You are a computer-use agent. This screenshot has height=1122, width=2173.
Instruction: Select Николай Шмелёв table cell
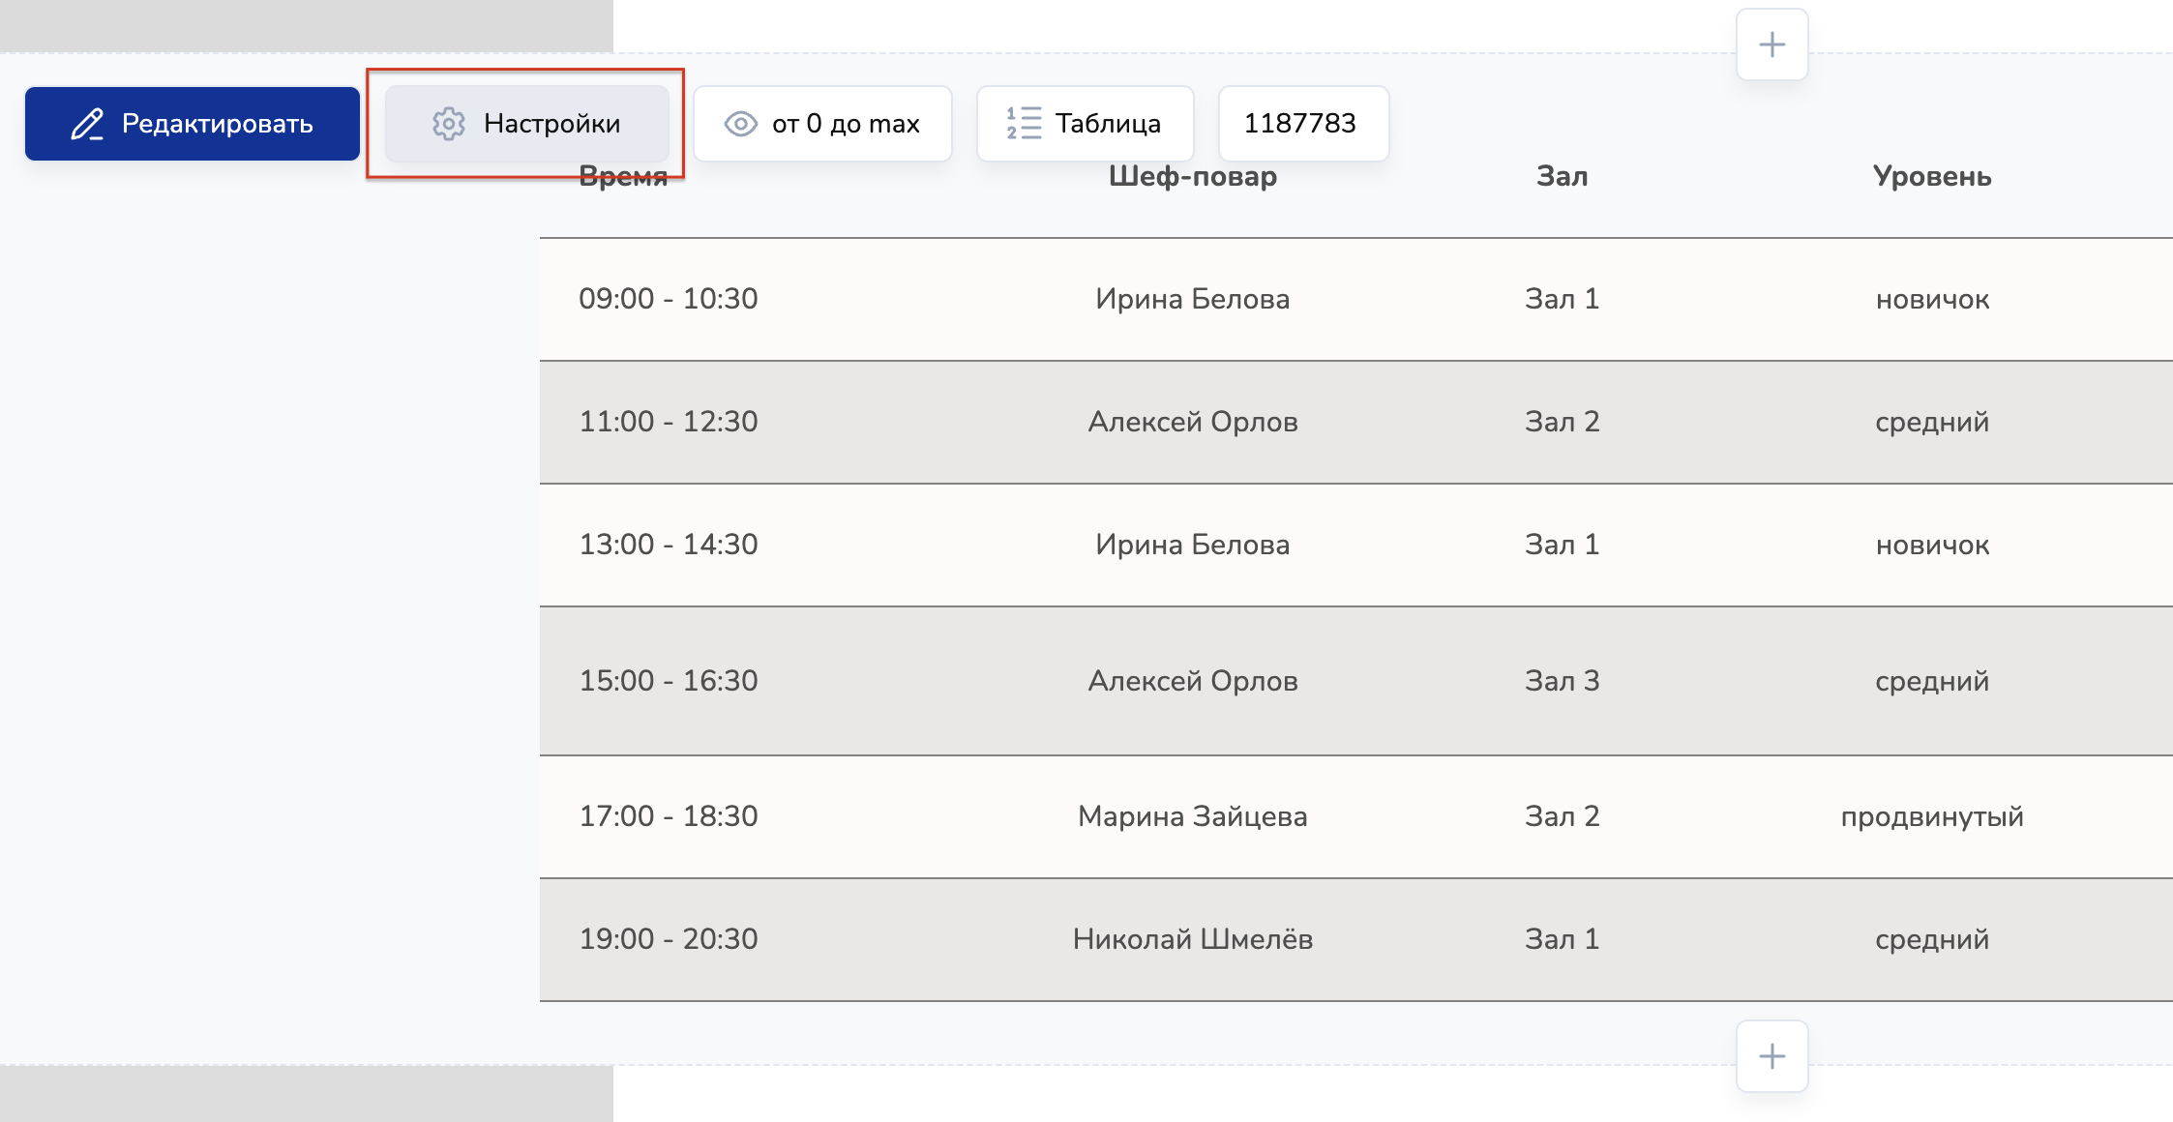[1192, 939]
